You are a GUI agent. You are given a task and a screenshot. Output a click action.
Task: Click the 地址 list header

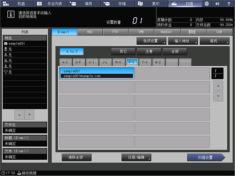coord(25,38)
